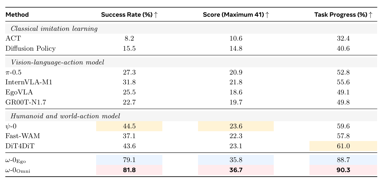Click the EgoVLA score value 18.6
Viewport: 384px width, 181px height.
coord(236,92)
